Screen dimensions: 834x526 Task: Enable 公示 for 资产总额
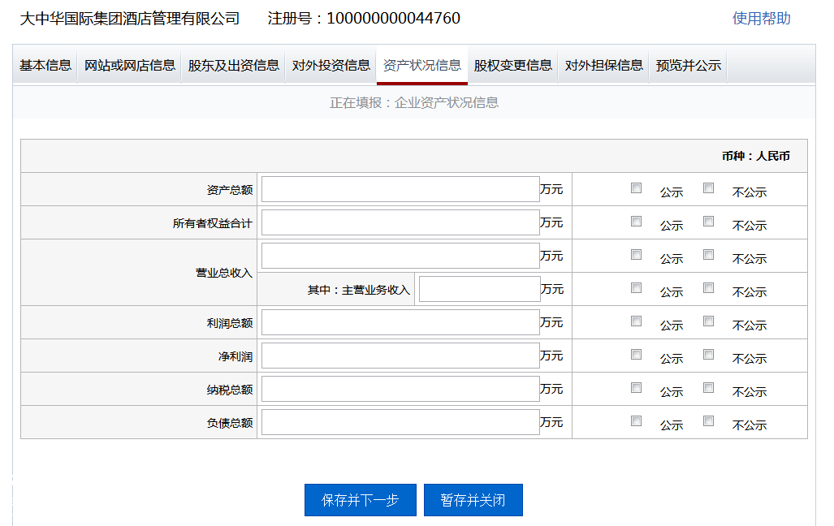click(636, 187)
